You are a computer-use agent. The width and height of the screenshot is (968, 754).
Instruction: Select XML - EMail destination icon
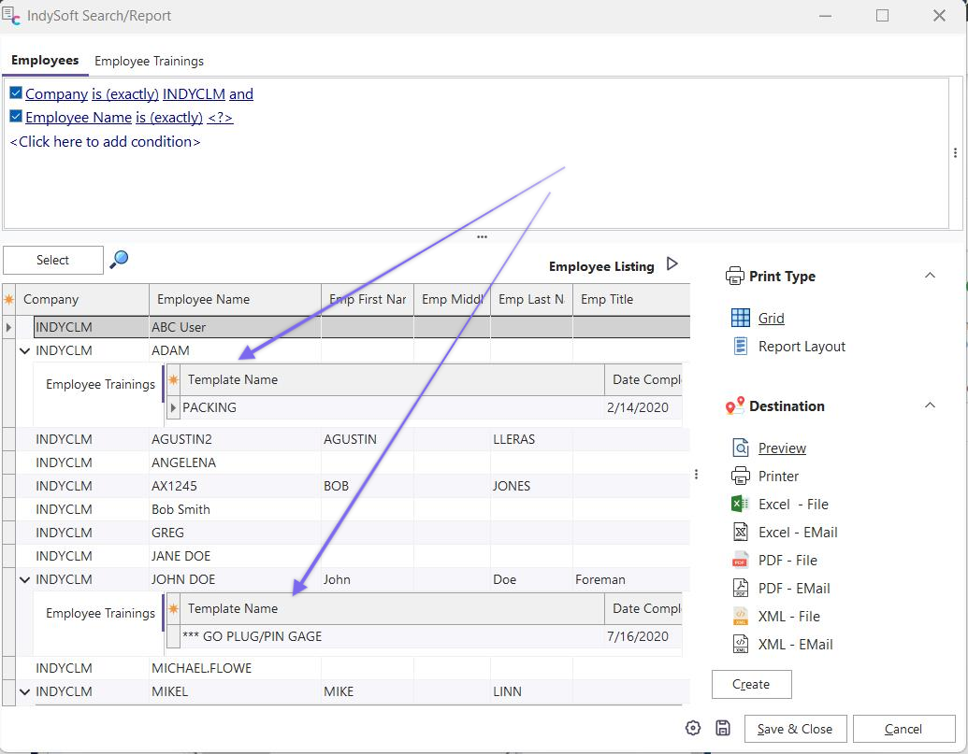point(740,644)
